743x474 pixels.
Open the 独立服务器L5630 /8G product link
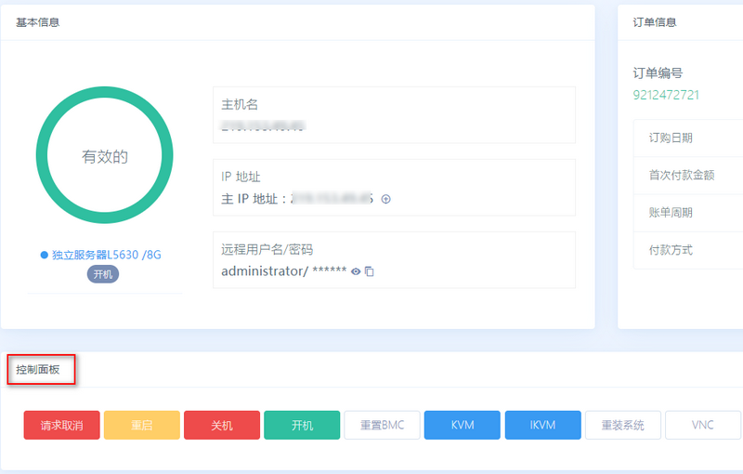[x=107, y=255]
